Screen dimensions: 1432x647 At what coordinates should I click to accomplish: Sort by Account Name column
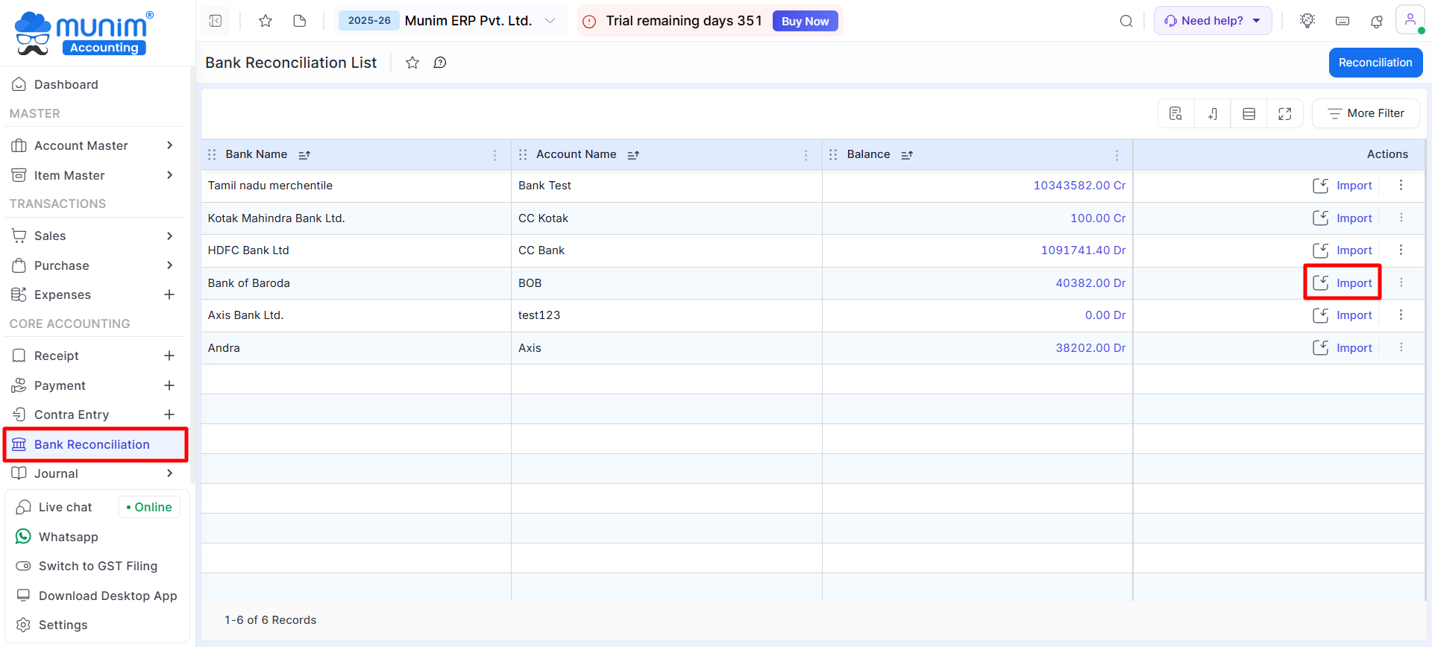[633, 155]
